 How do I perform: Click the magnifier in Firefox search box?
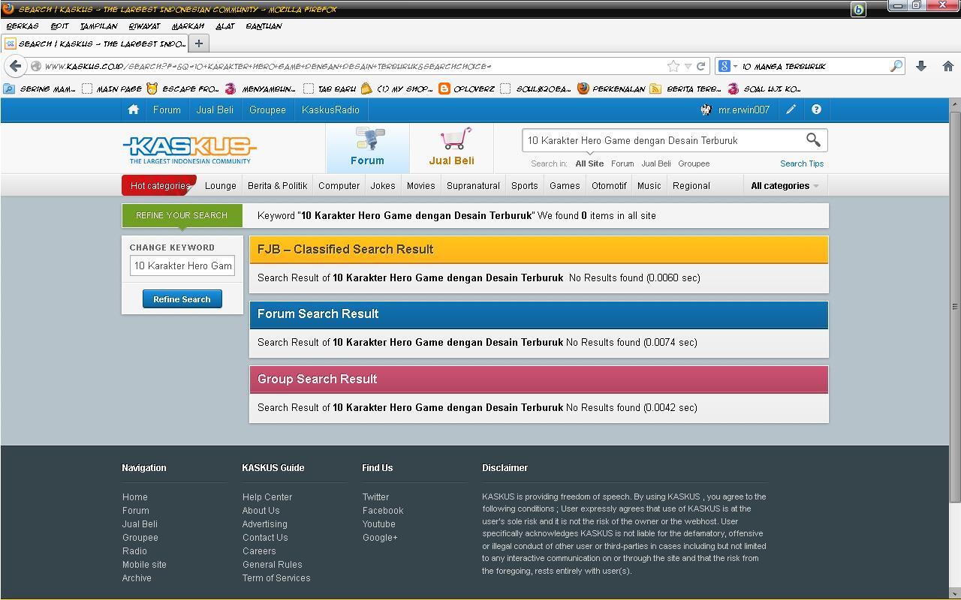tap(896, 66)
